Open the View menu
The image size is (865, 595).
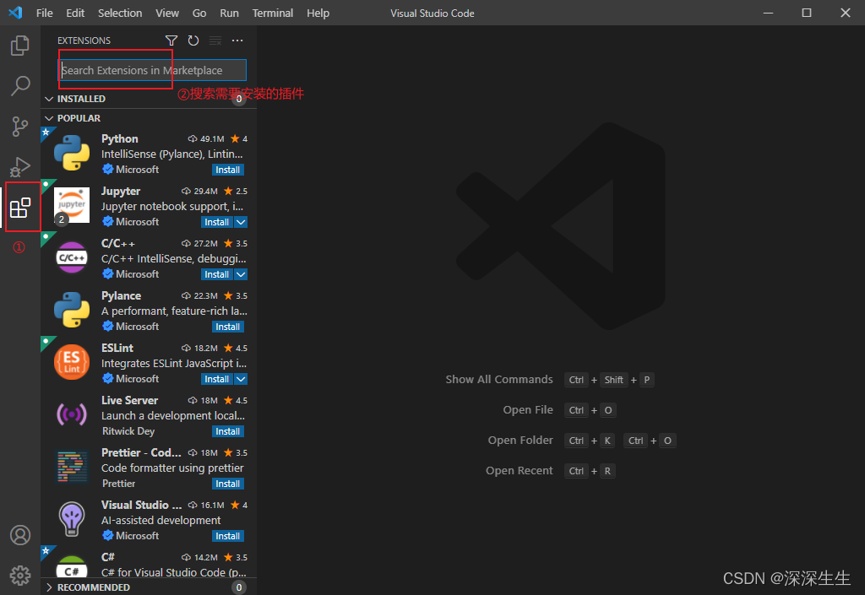[167, 13]
